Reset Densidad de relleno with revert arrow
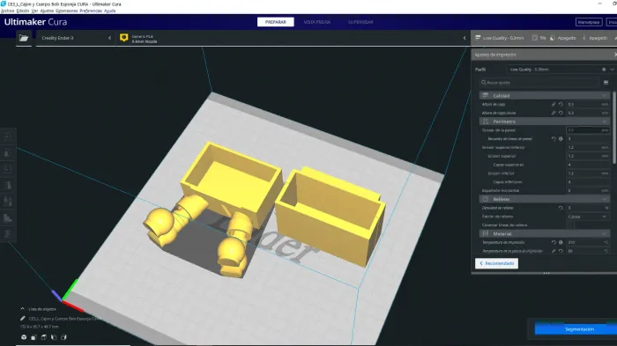Image resolution: width=617 pixels, height=346 pixels. (561, 208)
